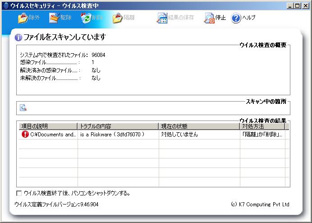The height and width of the screenshot is (223, 312).
Task: Click the K7 Computing Pvt Ltd copyright text
Action: [260, 204]
